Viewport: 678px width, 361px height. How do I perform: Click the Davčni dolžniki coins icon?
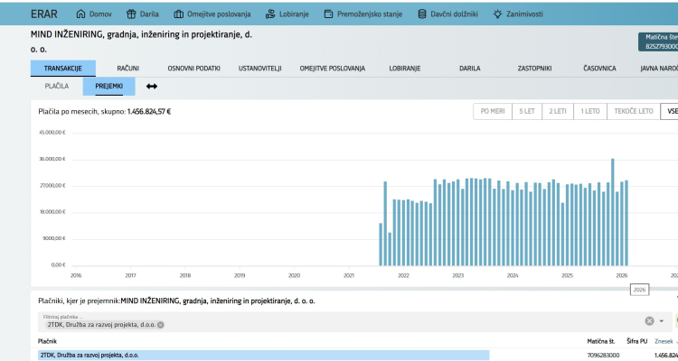(x=422, y=14)
